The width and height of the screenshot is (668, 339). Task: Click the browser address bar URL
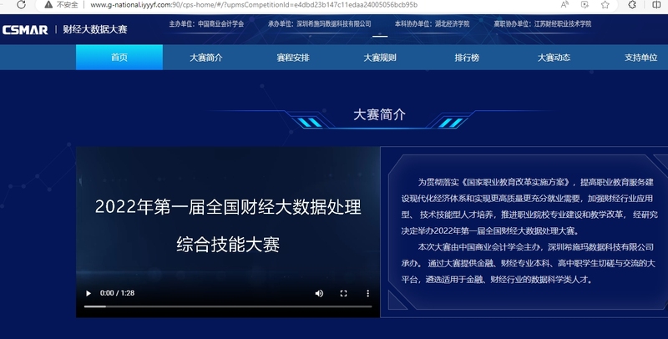pyautogui.click(x=250, y=5)
